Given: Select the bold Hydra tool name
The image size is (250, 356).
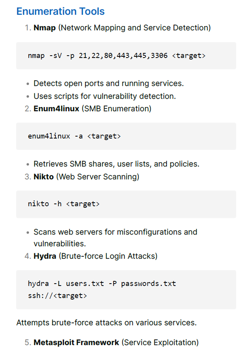Looking at the screenshot, I should (45, 256).
